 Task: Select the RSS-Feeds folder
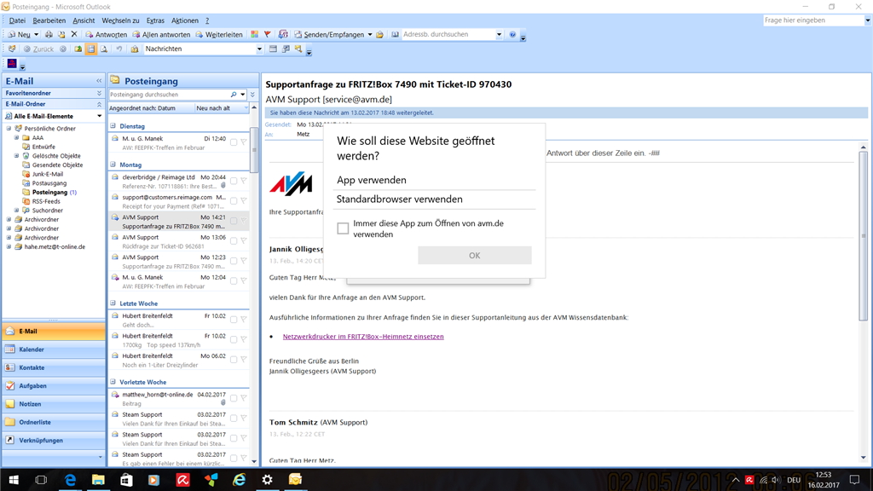pyautogui.click(x=46, y=201)
